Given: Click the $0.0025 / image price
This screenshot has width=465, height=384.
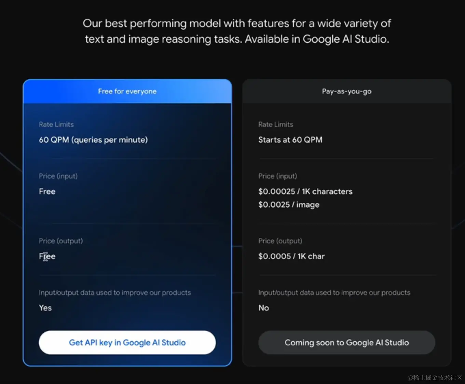Looking at the screenshot, I should pyautogui.click(x=289, y=205).
